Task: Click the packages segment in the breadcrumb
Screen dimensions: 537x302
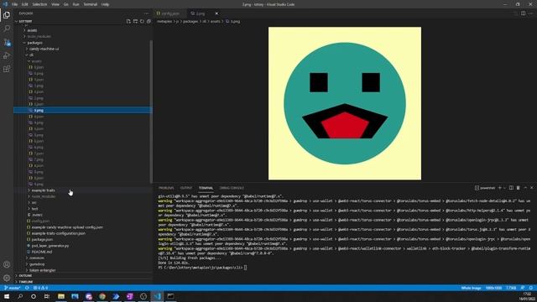Action: click(190, 21)
